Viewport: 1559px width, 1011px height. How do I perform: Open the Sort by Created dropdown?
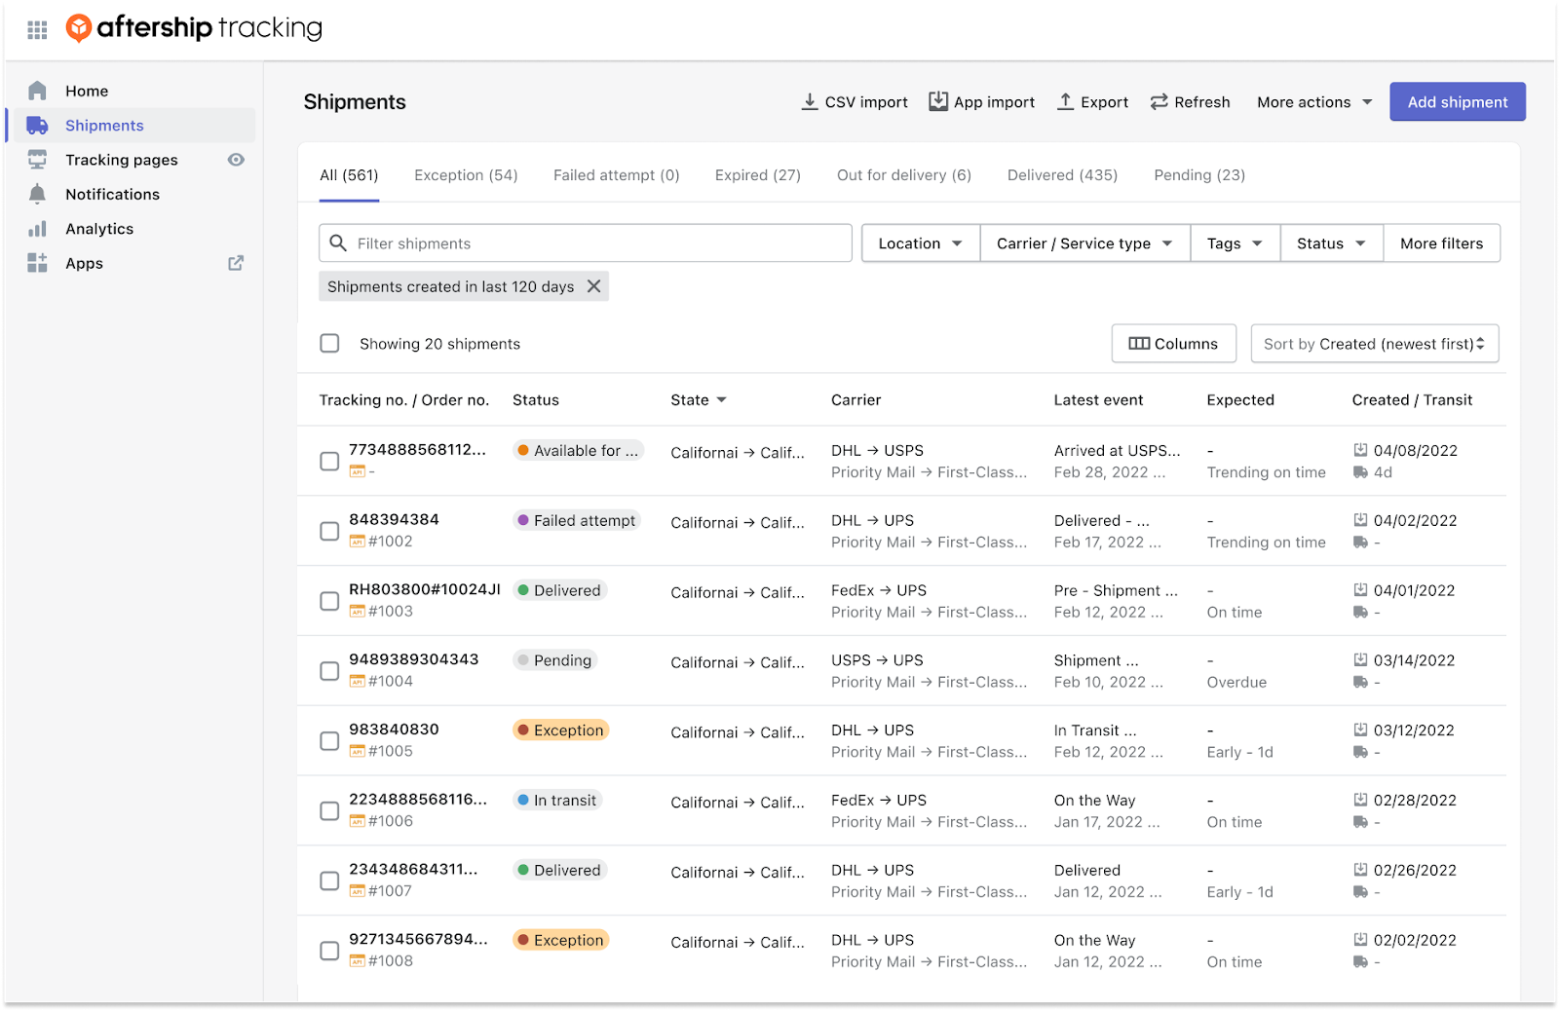pos(1374,344)
